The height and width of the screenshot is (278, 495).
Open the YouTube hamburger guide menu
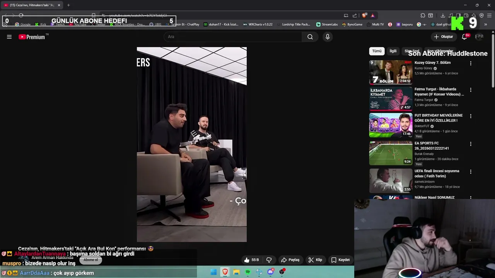pyautogui.click(x=9, y=37)
